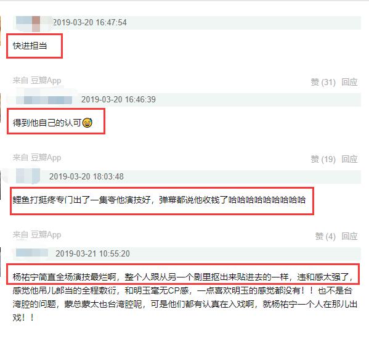Image resolution: width=369 pixels, height=341 pixels.
Task: Click first 来自 豆瓣App source label
Action: [37, 81]
